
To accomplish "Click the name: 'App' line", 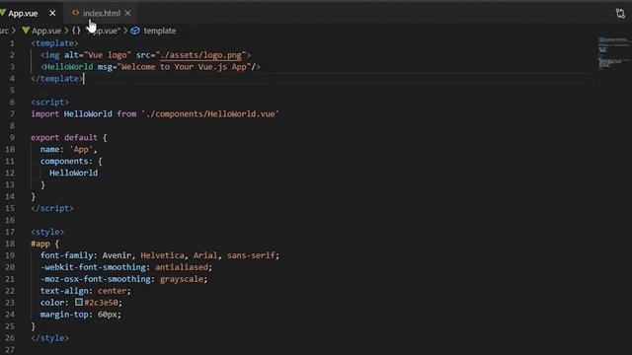I will 68,149.
